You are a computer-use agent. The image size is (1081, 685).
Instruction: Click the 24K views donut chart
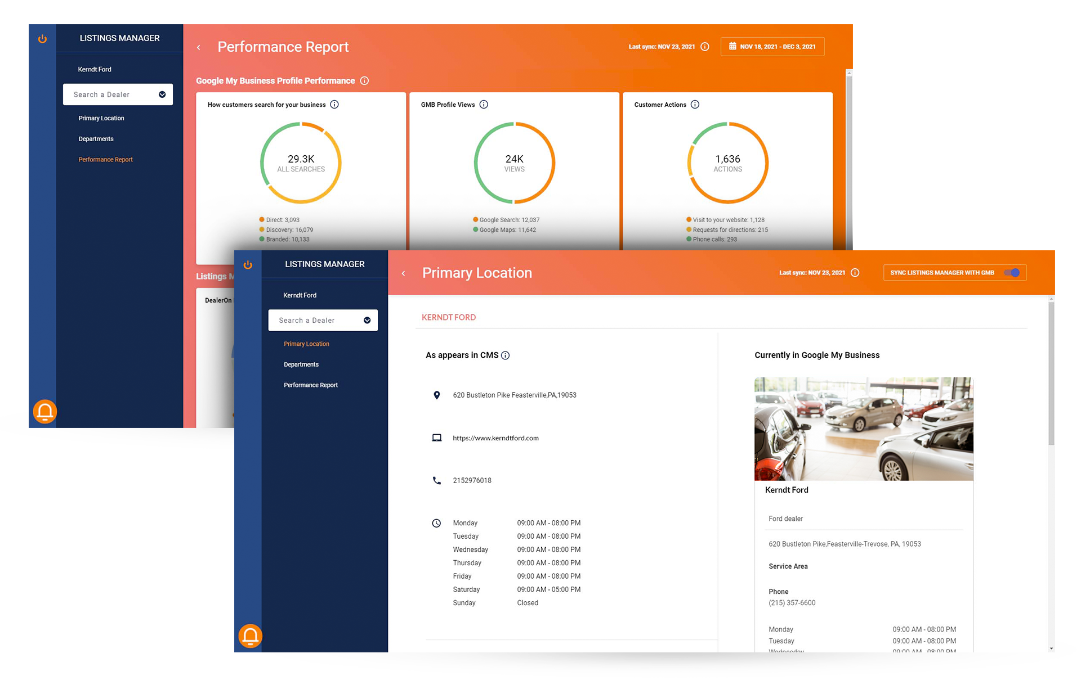click(515, 163)
